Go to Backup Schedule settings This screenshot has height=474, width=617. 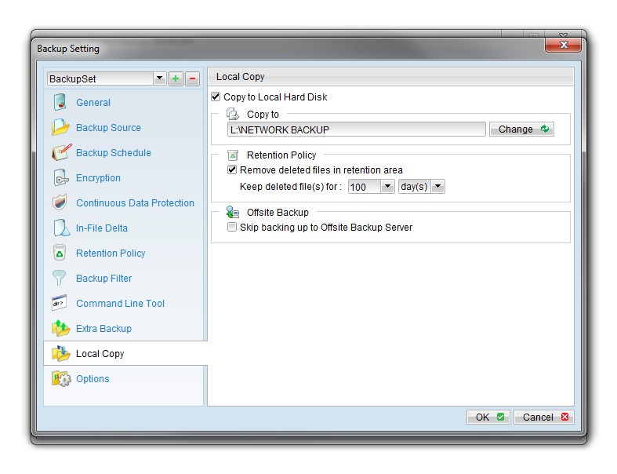[114, 153]
